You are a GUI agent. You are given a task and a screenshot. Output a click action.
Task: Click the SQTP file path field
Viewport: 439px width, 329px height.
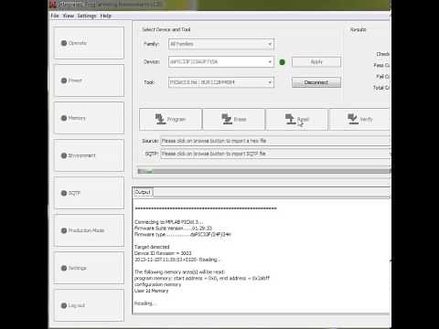[275, 154]
